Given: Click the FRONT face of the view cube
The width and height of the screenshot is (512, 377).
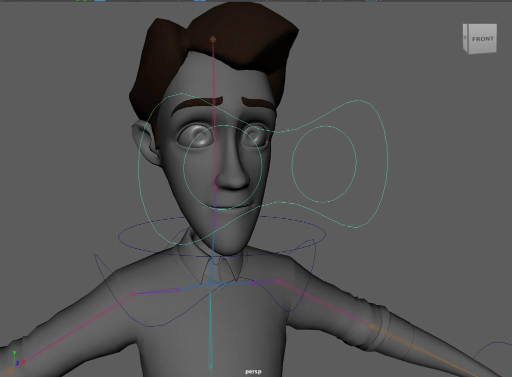Looking at the screenshot, I should (x=482, y=39).
